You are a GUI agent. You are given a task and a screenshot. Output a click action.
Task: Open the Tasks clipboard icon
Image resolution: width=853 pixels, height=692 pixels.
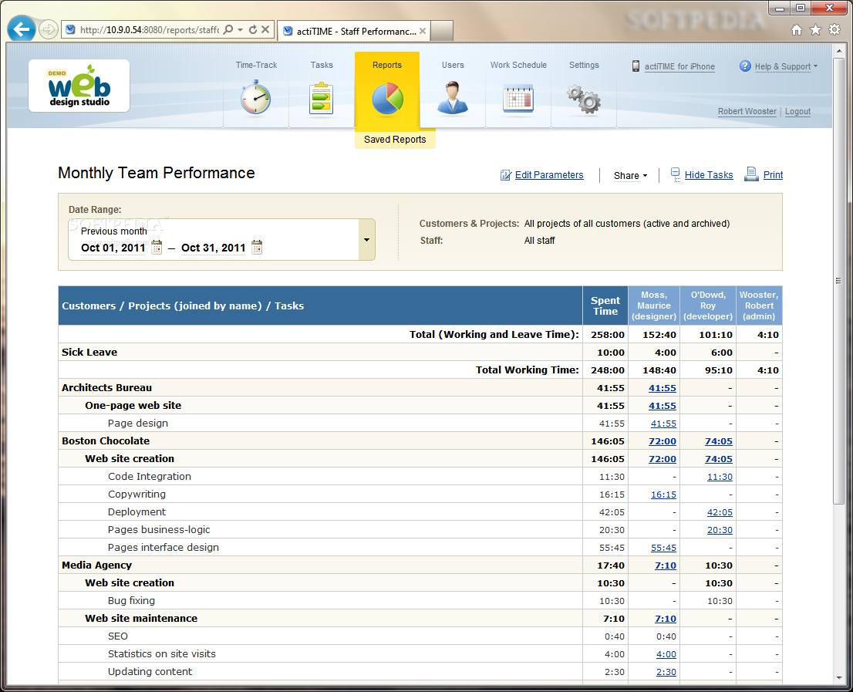tap(322, 99)
